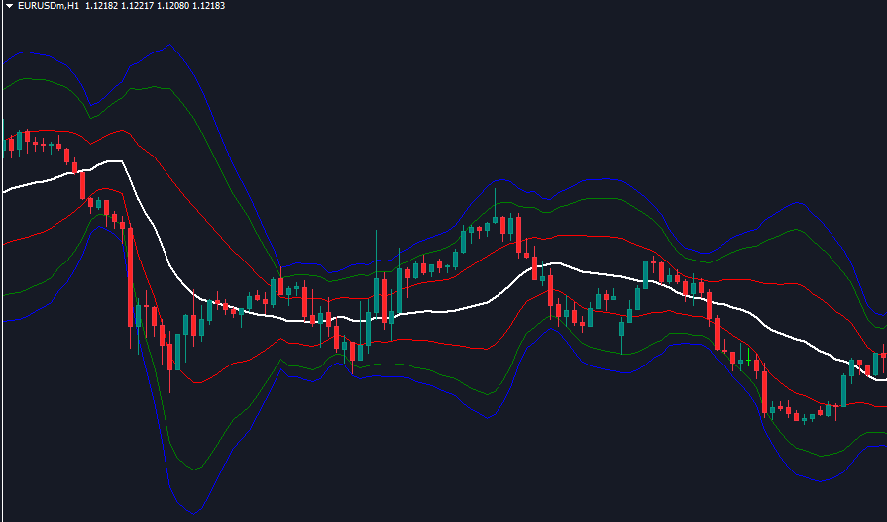The width and height of the screenshot is (887, 522).
Task: Select the lime green doji candle
Action: click(x=749, y=359)
